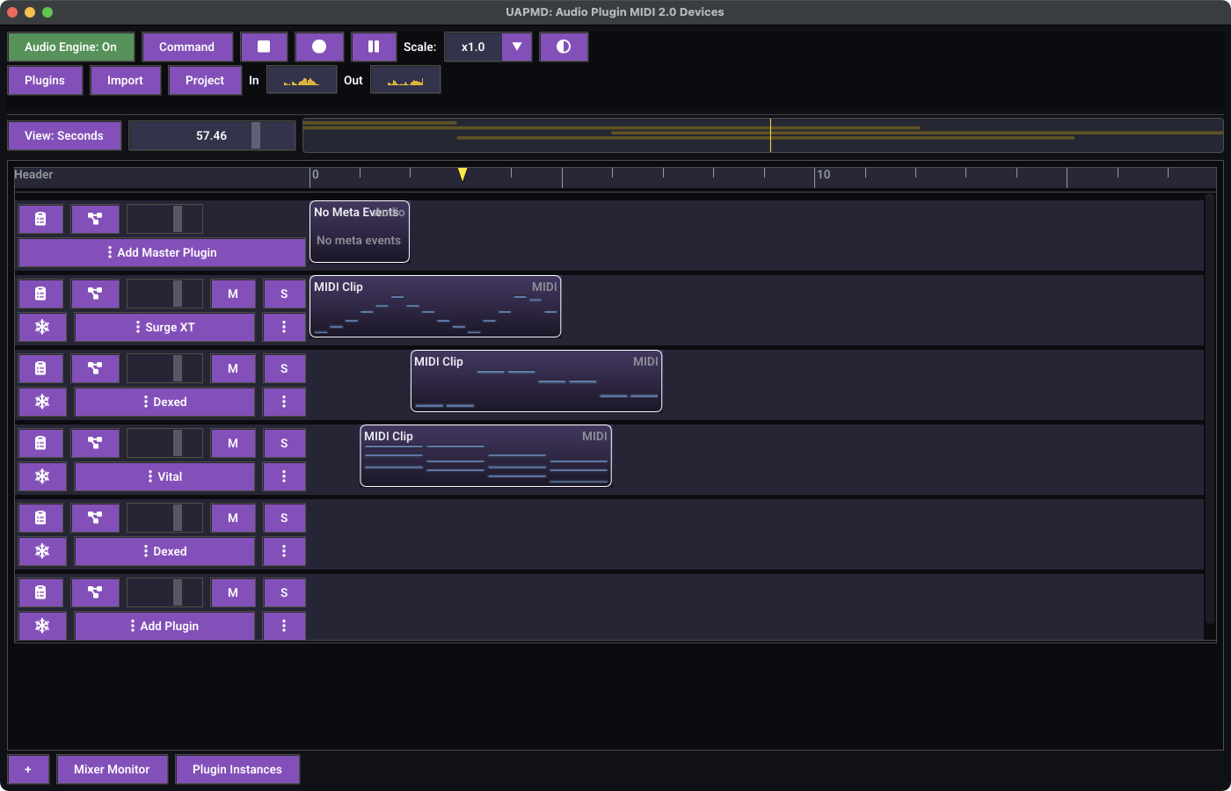
Task: Click the clipboard icon on Vital track
Action: tap(40, 443)
